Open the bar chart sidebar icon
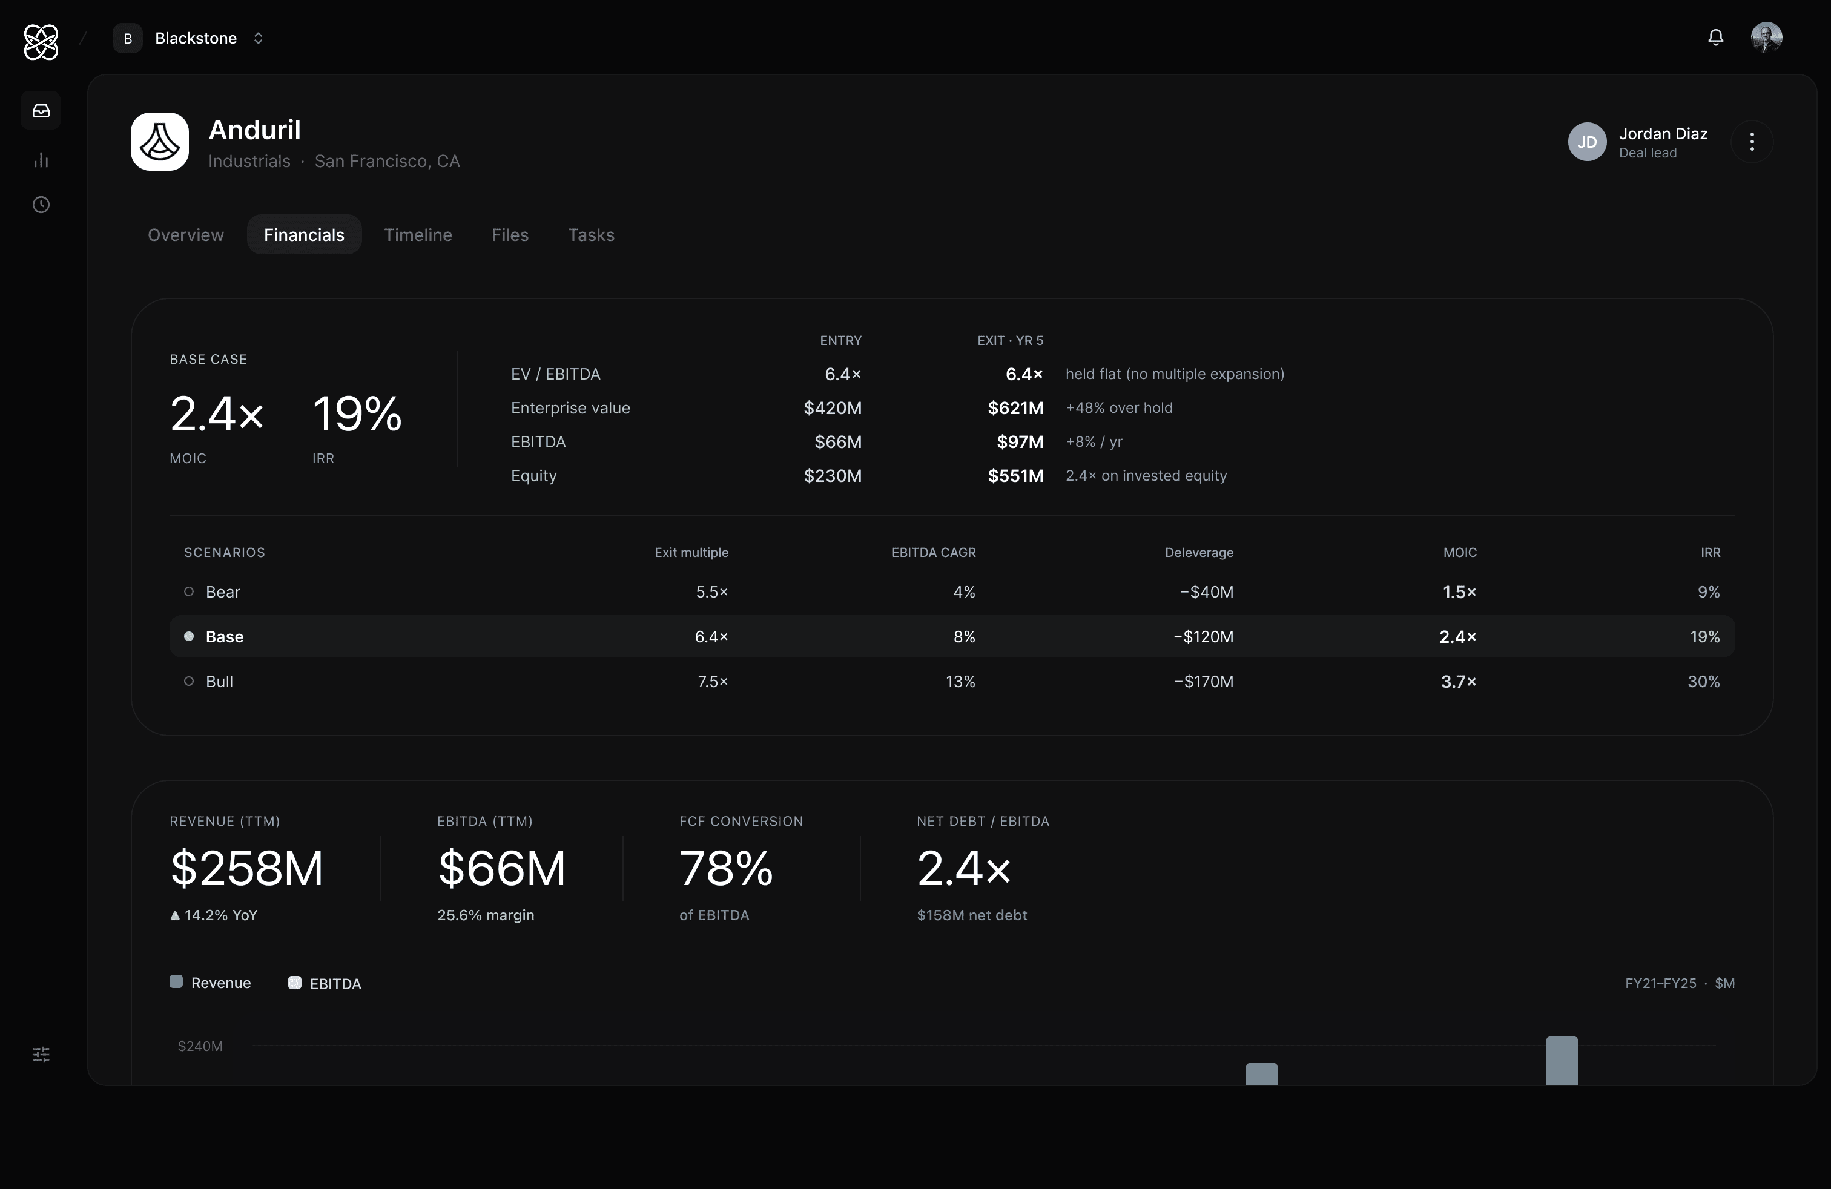Viewport: 1831px width, 1189px height. (x=41, y=160)
